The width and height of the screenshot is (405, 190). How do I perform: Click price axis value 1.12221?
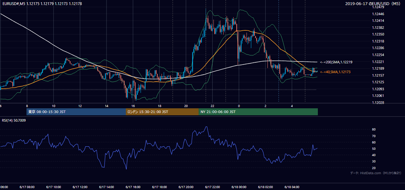coord(378,62)
